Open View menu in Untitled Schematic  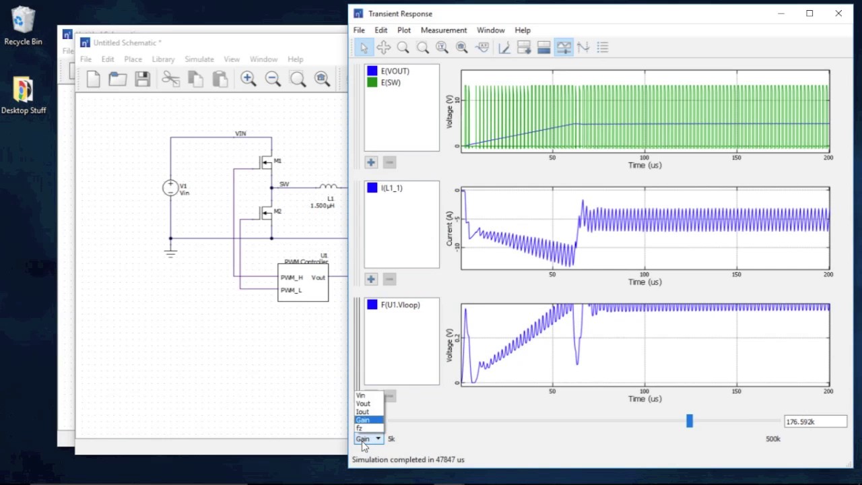[x=232, y=59]
